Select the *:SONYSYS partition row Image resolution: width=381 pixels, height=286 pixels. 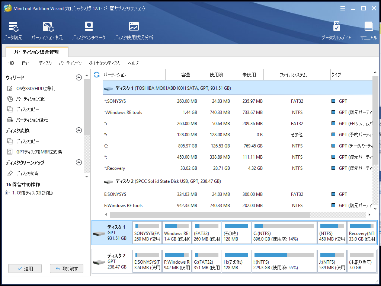238,101
